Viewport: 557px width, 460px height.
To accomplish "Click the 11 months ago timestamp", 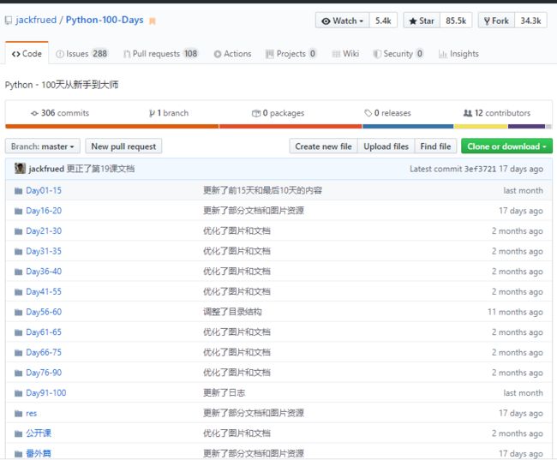I will [x=515, y=312].
